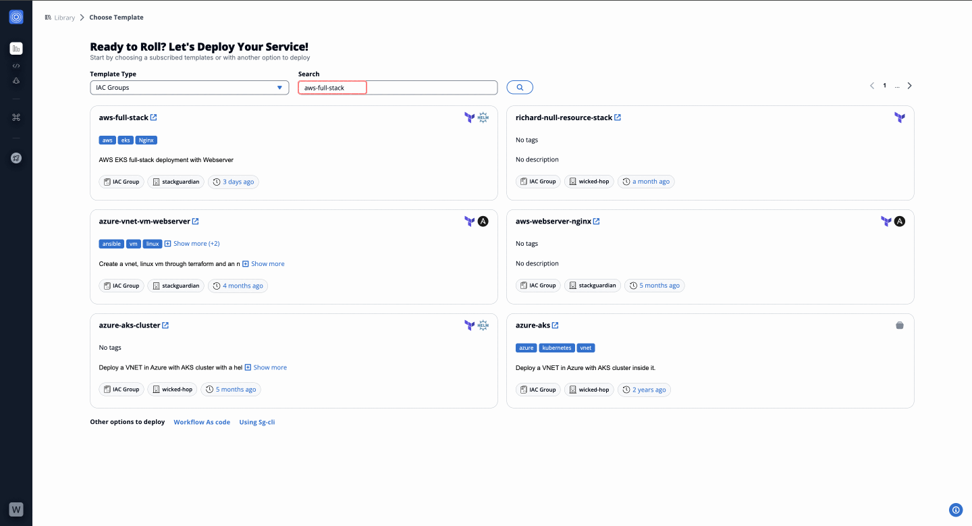Click the rocket icon in the sidebar
Viewport: 972px width, 526px height.
[x=16, y=158]
